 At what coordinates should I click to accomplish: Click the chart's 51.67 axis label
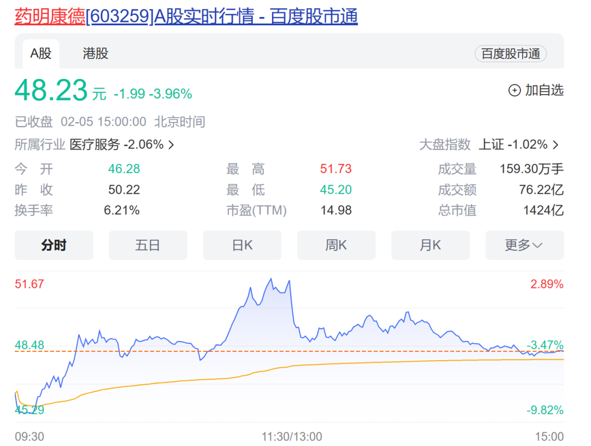(30, 284)
